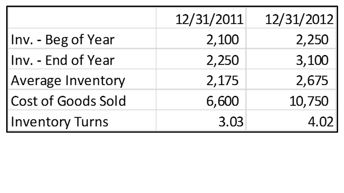Image resolution: width=344 pixels, height=193 pixels.
Task: Click the empty top-left header cell
Action: (82, 18)
